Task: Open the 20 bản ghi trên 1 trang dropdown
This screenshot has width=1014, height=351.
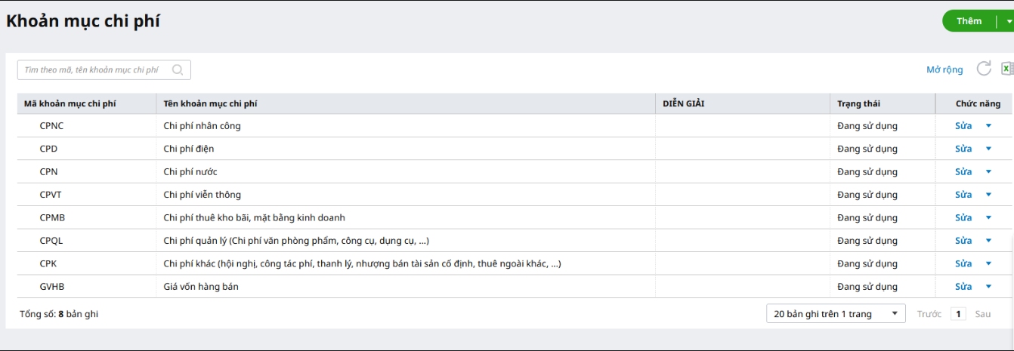Action: (835, 314)
